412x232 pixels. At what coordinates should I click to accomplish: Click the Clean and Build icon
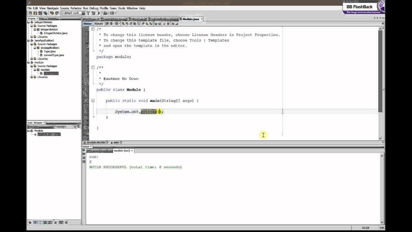click(93, 13)
